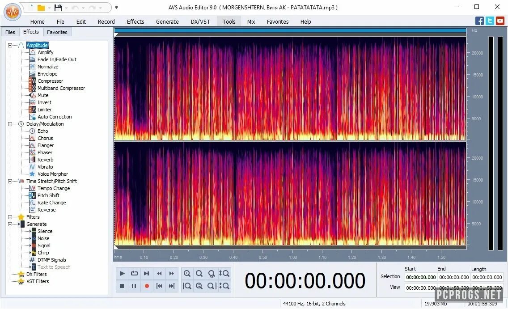Open the Help menu
The width and height of the screenshot is (508, 309).
tap(305, 22)
